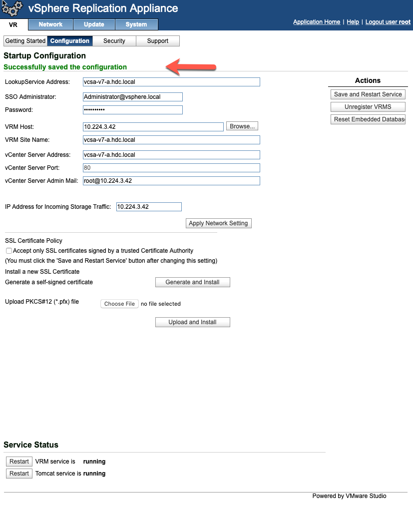Click 'running' status of Tomcat service
The width and height of the screenshot is (413, 506).
94,474
